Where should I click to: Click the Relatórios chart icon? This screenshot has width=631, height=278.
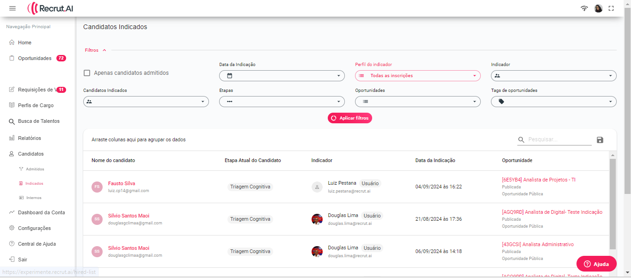coord(12,138)
